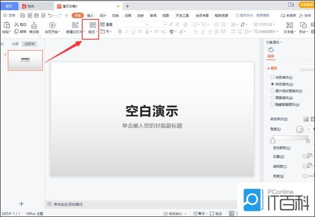Select Gradient Fill (渐变填充) radio button
315x217 pixels.
coord(272,84)
